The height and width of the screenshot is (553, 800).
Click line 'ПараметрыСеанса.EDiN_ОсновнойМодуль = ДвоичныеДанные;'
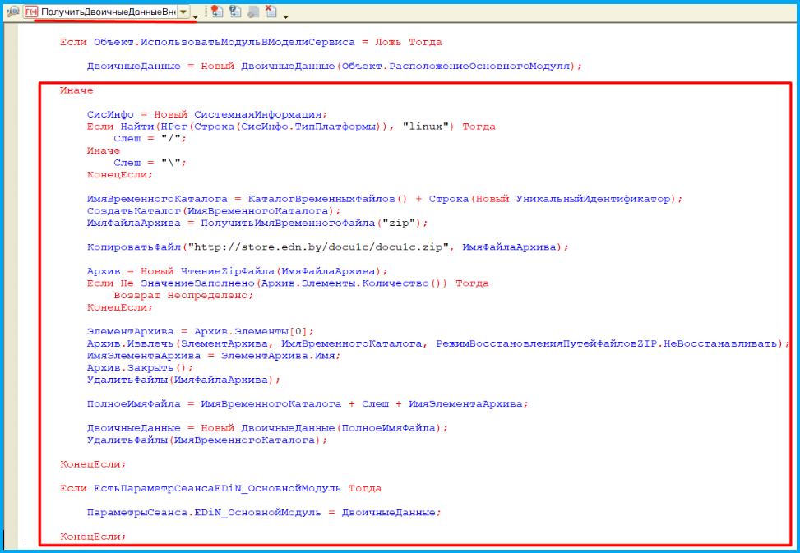pyautogui.click(x=264, y=513)
